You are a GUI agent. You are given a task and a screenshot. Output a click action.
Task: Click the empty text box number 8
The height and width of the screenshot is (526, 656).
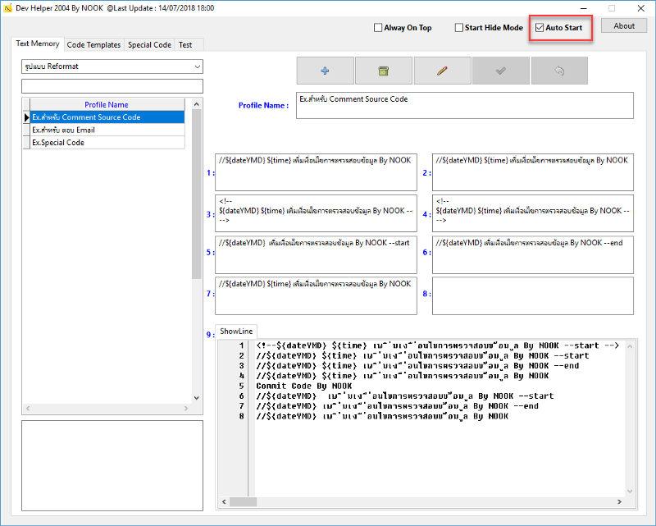coord(532,295)
